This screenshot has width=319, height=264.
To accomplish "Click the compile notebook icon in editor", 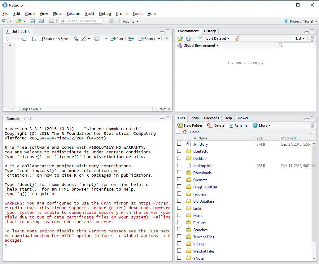I will tap(97, 39).
